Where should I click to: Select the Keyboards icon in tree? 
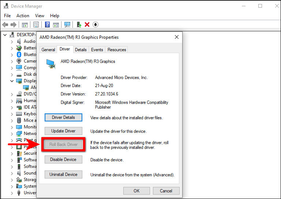[x=19, y=114]
